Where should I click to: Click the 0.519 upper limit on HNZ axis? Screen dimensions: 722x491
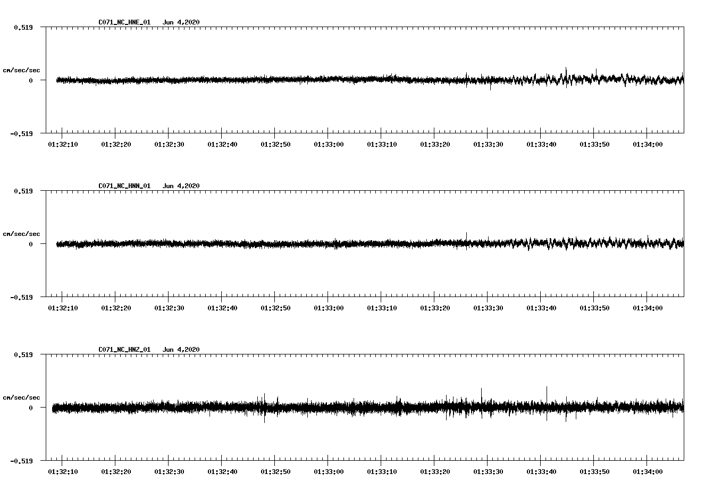pyautogui.click(x=23, y=354)
